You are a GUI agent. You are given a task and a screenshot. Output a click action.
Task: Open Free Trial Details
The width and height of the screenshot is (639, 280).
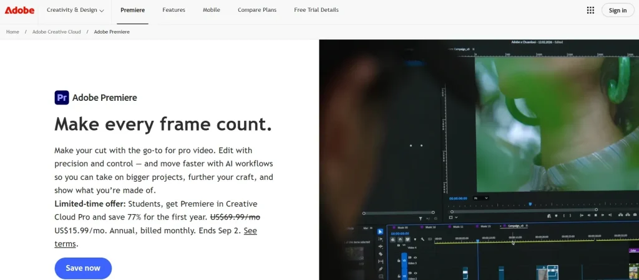click(316, 10)
